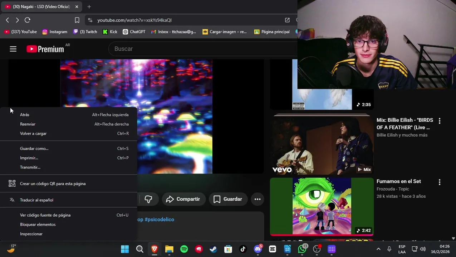Open CapCut from taskbar

273,249
